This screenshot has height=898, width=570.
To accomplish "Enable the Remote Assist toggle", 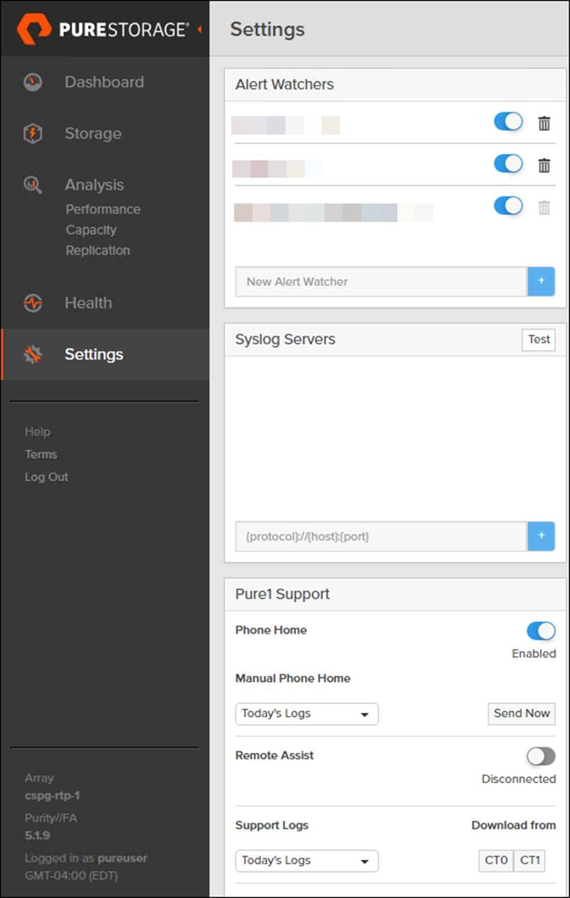I will tap(541, 756).
